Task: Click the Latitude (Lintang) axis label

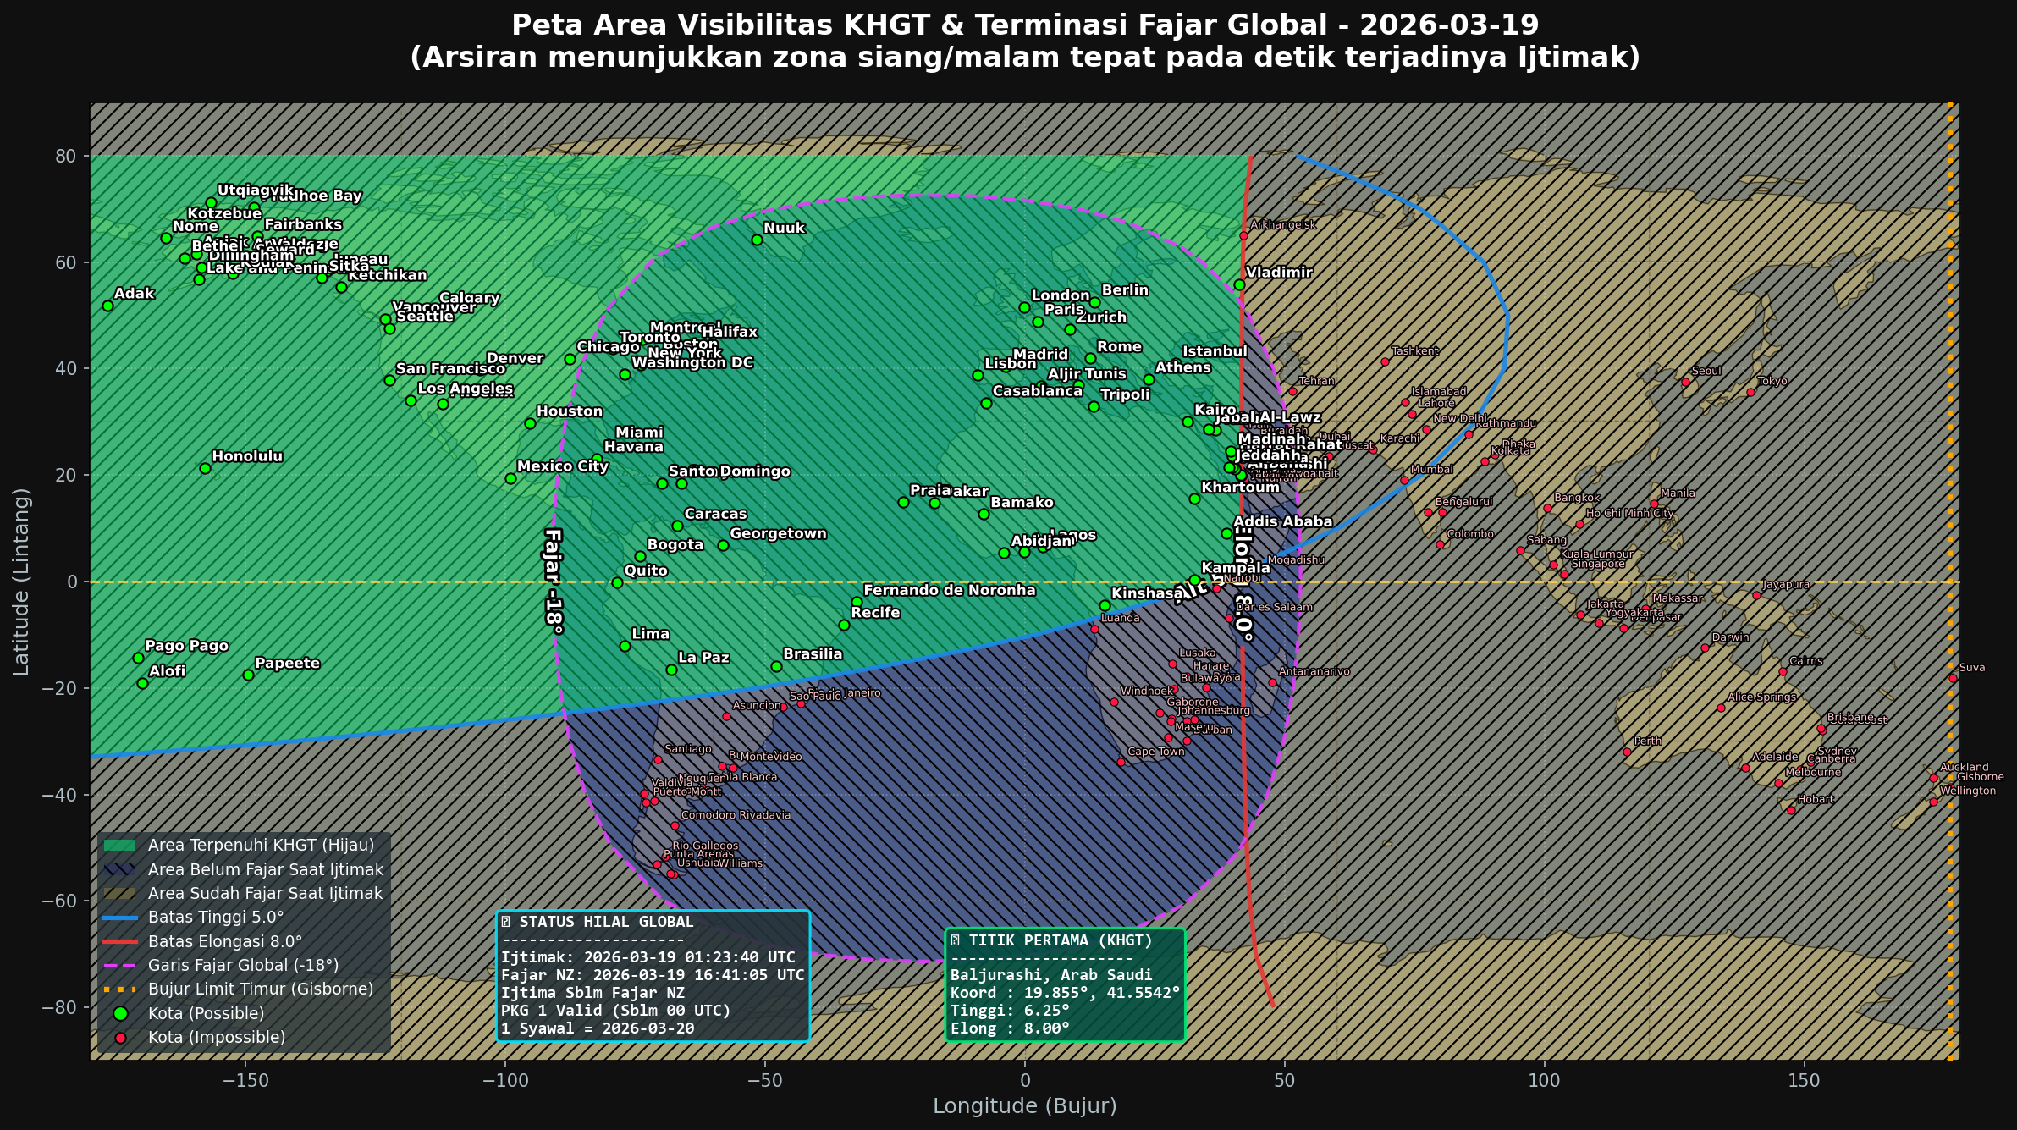Action: (21, 582)
